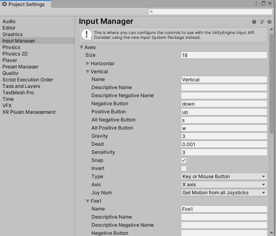
Task: Click the Joy Num label
Action: coord(102,193)
